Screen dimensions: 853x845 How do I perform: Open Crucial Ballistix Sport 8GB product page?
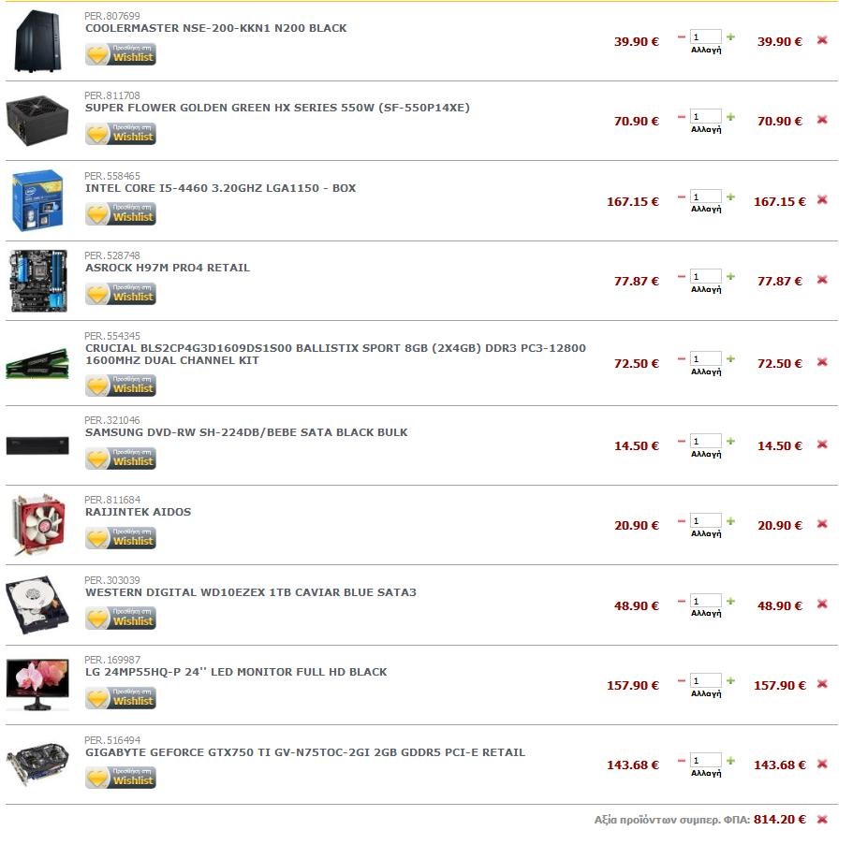(335, 354)
